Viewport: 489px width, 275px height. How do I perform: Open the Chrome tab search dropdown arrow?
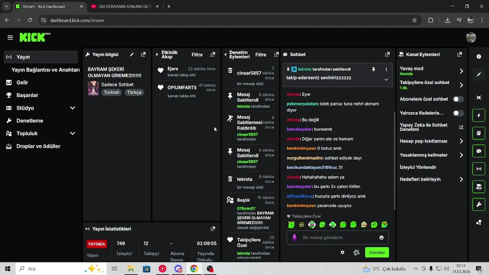(x=6, y=6)
